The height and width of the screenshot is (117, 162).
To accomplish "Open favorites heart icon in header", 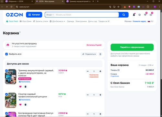I will pos(145,15).
